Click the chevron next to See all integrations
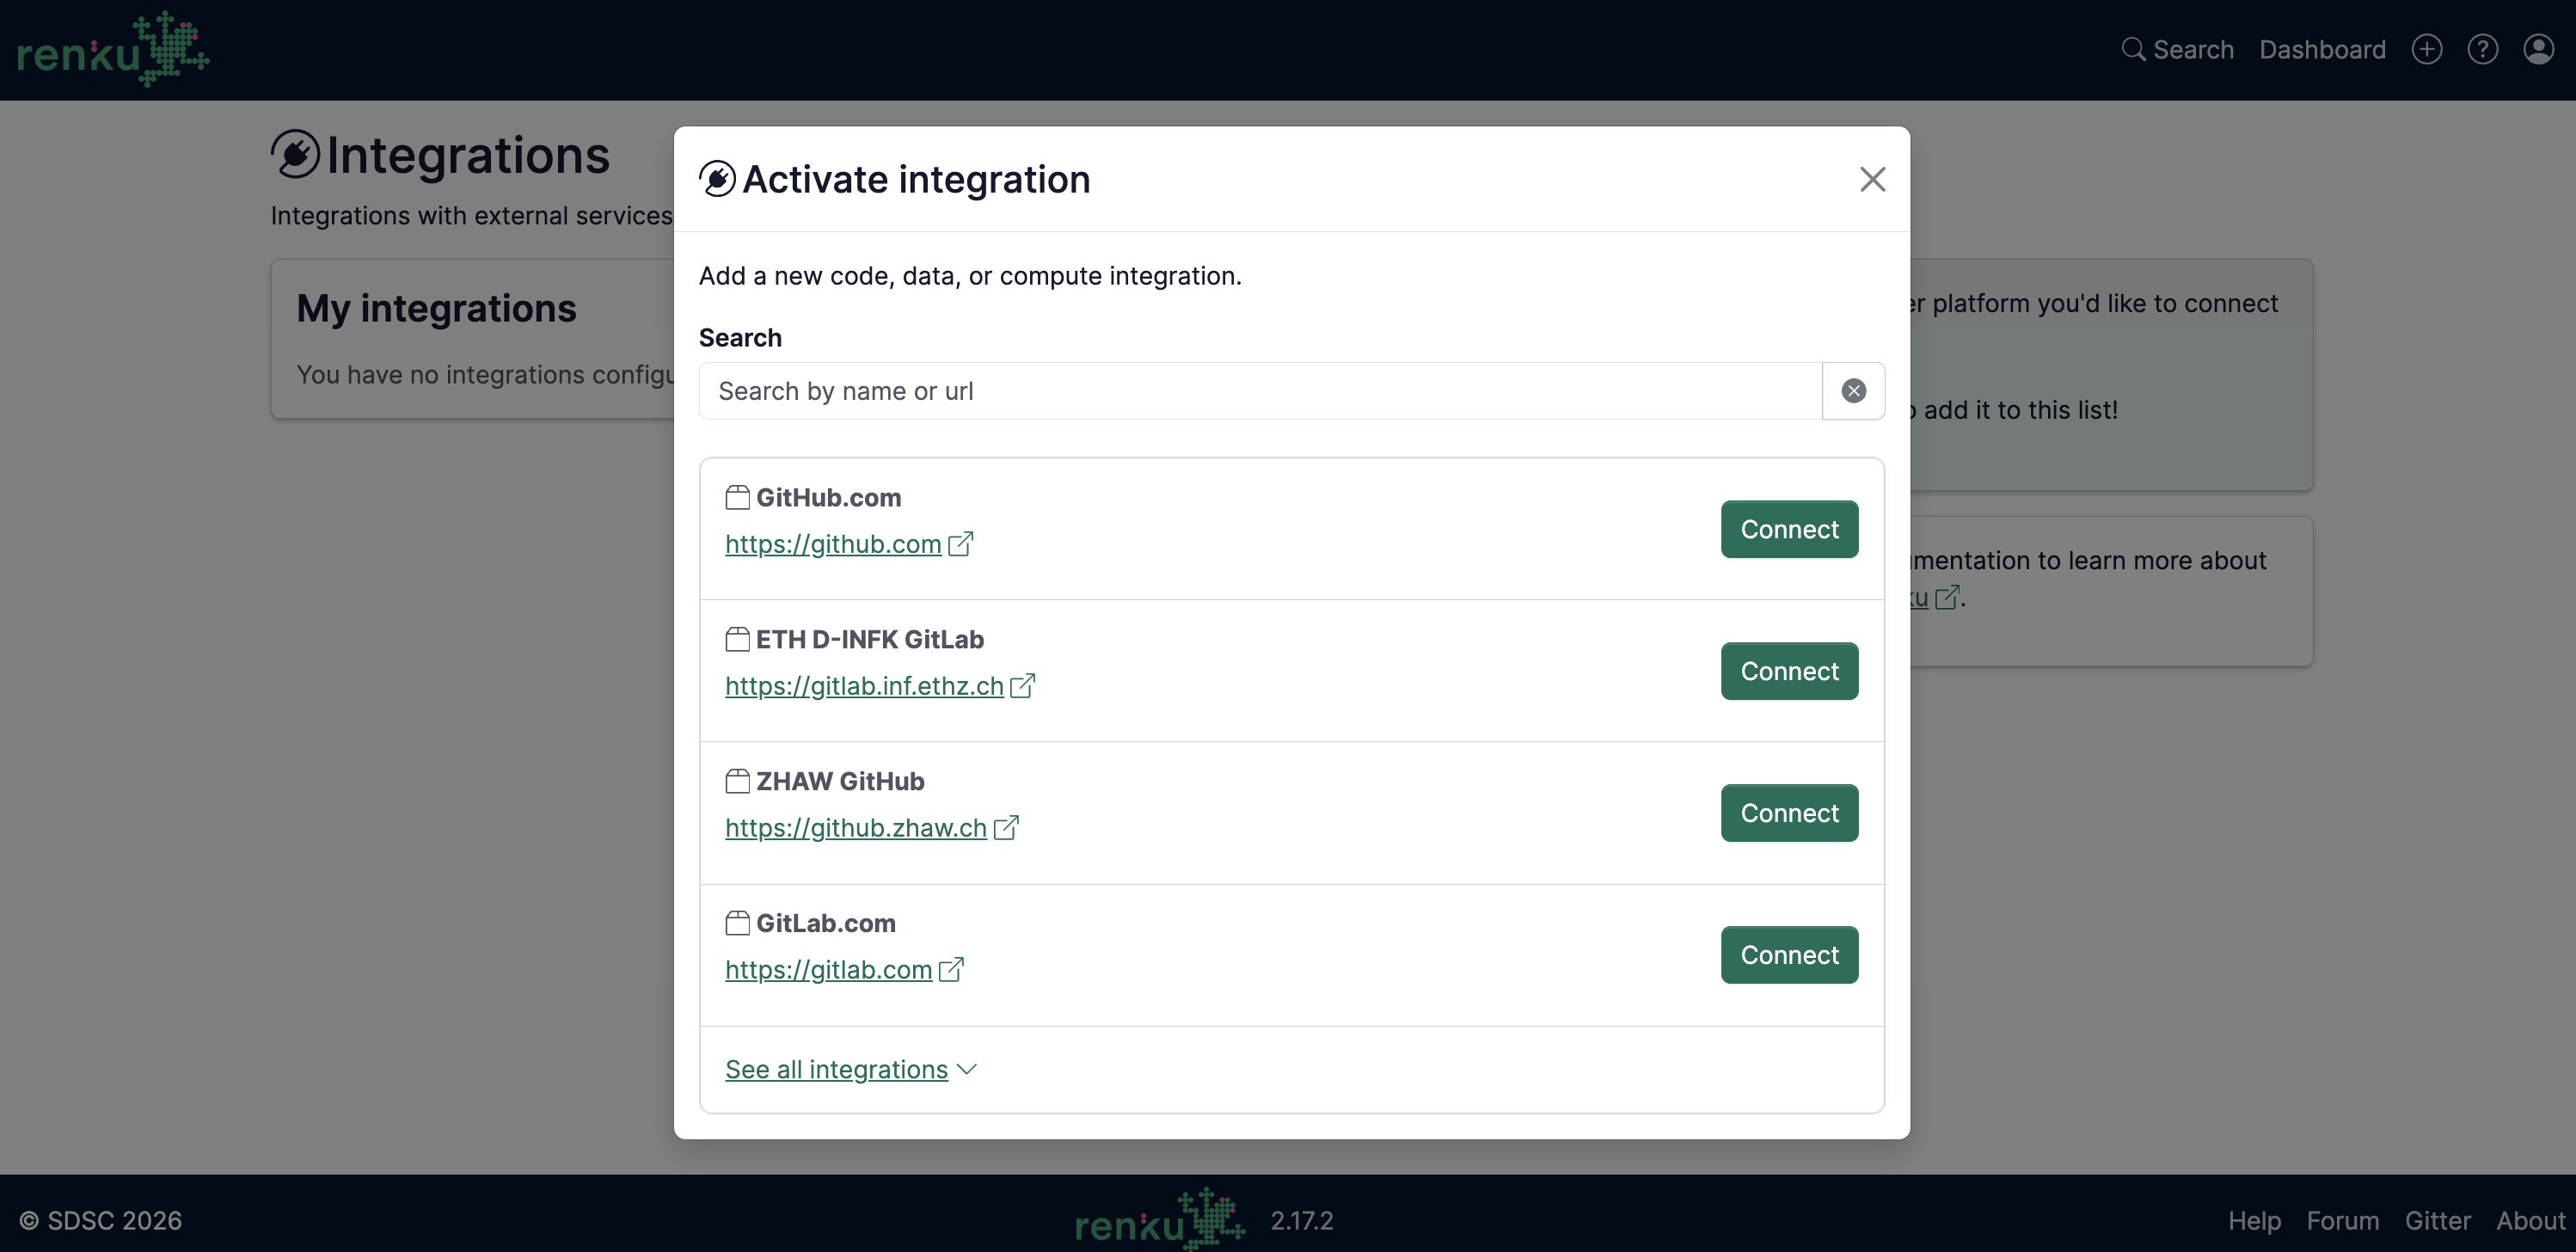The height and width of the screenshot is (1252, 2576). tap(966, 1069)
